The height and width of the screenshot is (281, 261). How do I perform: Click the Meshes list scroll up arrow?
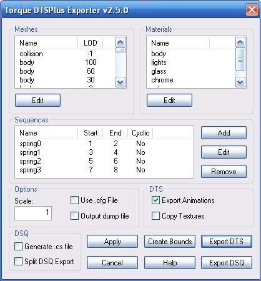tap(121, 42)
